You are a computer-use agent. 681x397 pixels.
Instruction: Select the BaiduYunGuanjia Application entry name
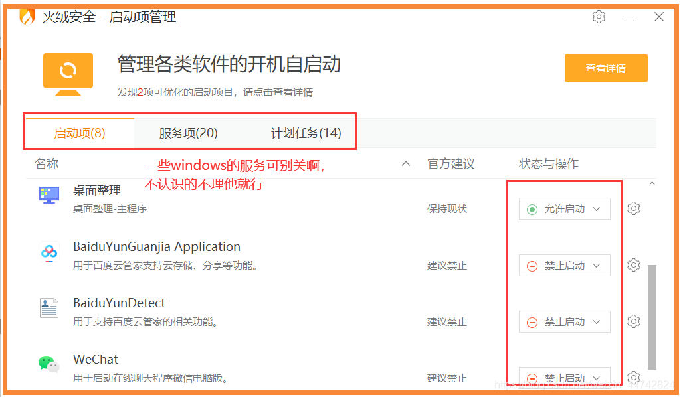[157, 247]
